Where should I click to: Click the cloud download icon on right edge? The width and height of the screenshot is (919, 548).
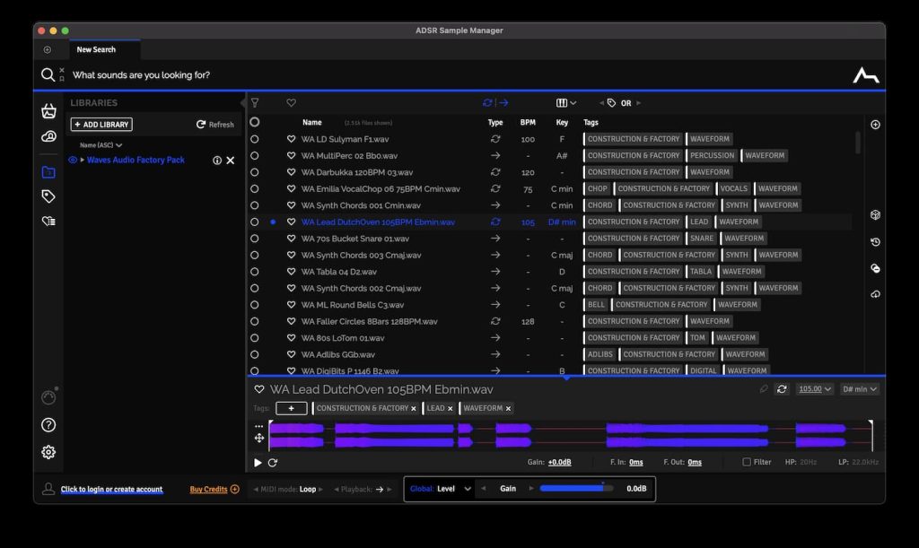pyautogui.click(x=875, y=294)
